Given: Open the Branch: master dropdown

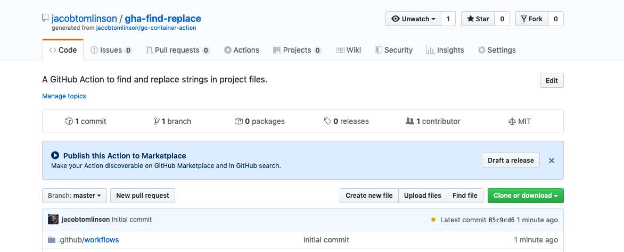Looking at the screenshot, I should pos(75,196).
